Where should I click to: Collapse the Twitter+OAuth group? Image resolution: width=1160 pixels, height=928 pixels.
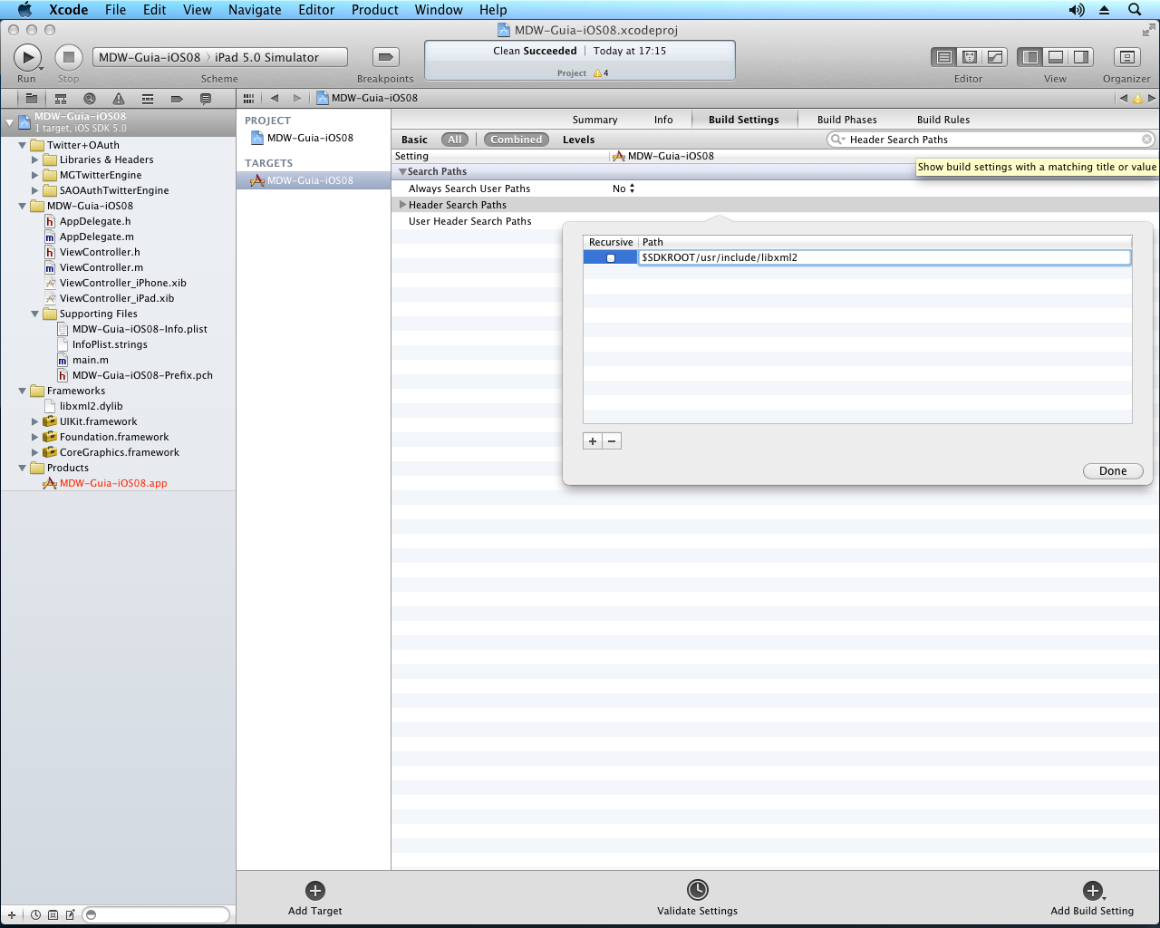click(x=23, y=145)
